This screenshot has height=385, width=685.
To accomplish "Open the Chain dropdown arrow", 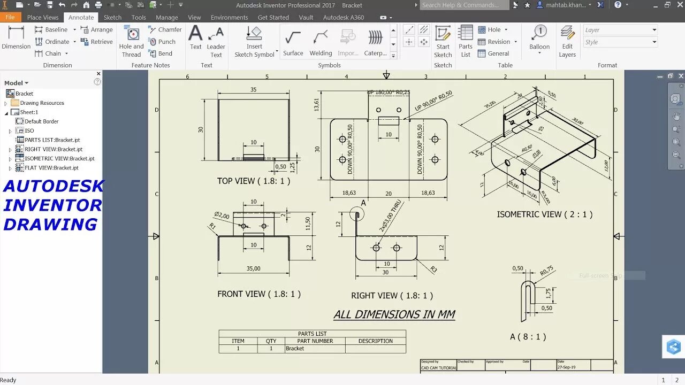I will pyautogui.click(x=66, y=53).
